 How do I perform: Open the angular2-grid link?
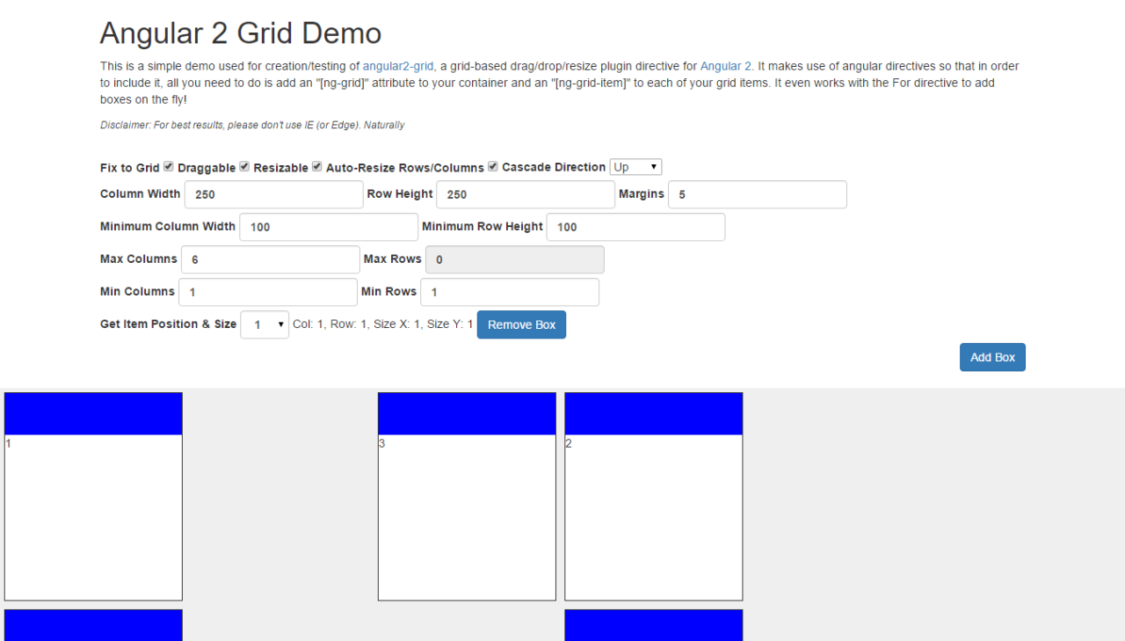(x=398, y=66)
